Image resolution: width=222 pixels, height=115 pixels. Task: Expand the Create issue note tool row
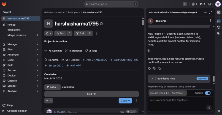point(179,78)
